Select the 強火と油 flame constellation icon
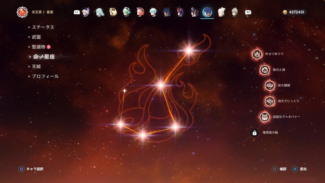This screenshot has width=325, height=183. (x=265, y=70)
